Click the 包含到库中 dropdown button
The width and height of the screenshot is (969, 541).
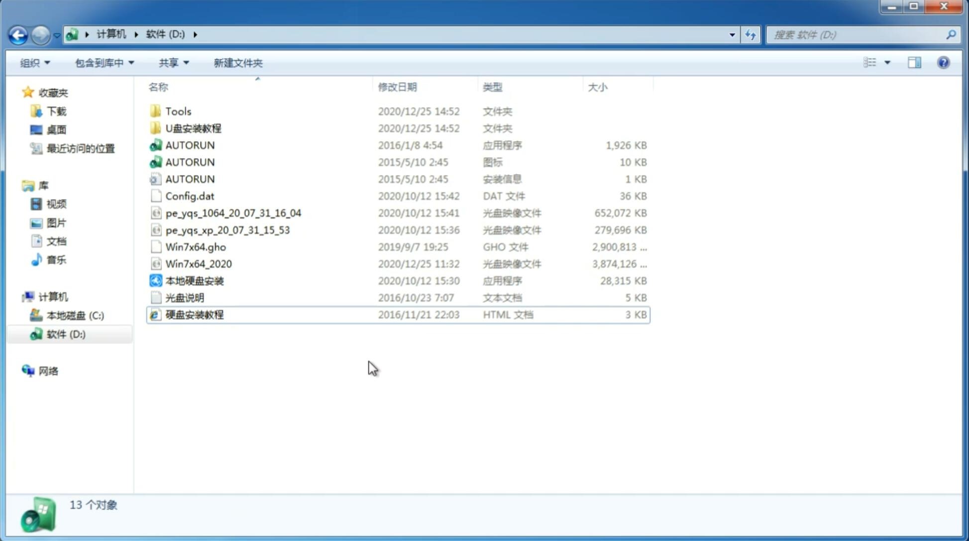point(104,63)
